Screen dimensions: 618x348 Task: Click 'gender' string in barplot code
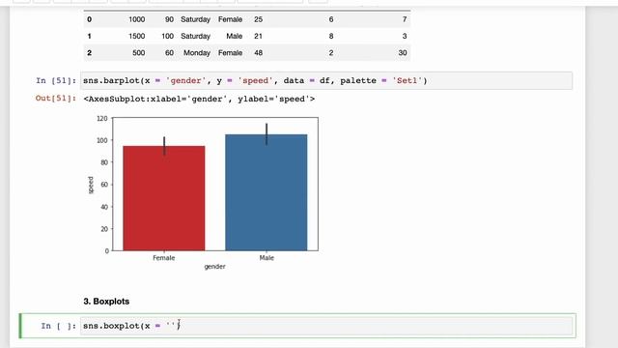click(x=185, y=80)
